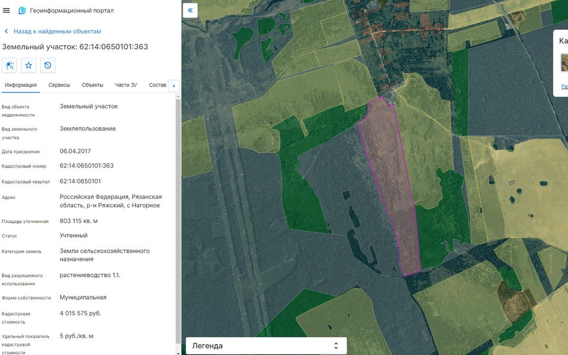Viewport: 568px width, 355px height.
Task: Click the Геоинформационный портал title text
Action: [x=71, y=10]
